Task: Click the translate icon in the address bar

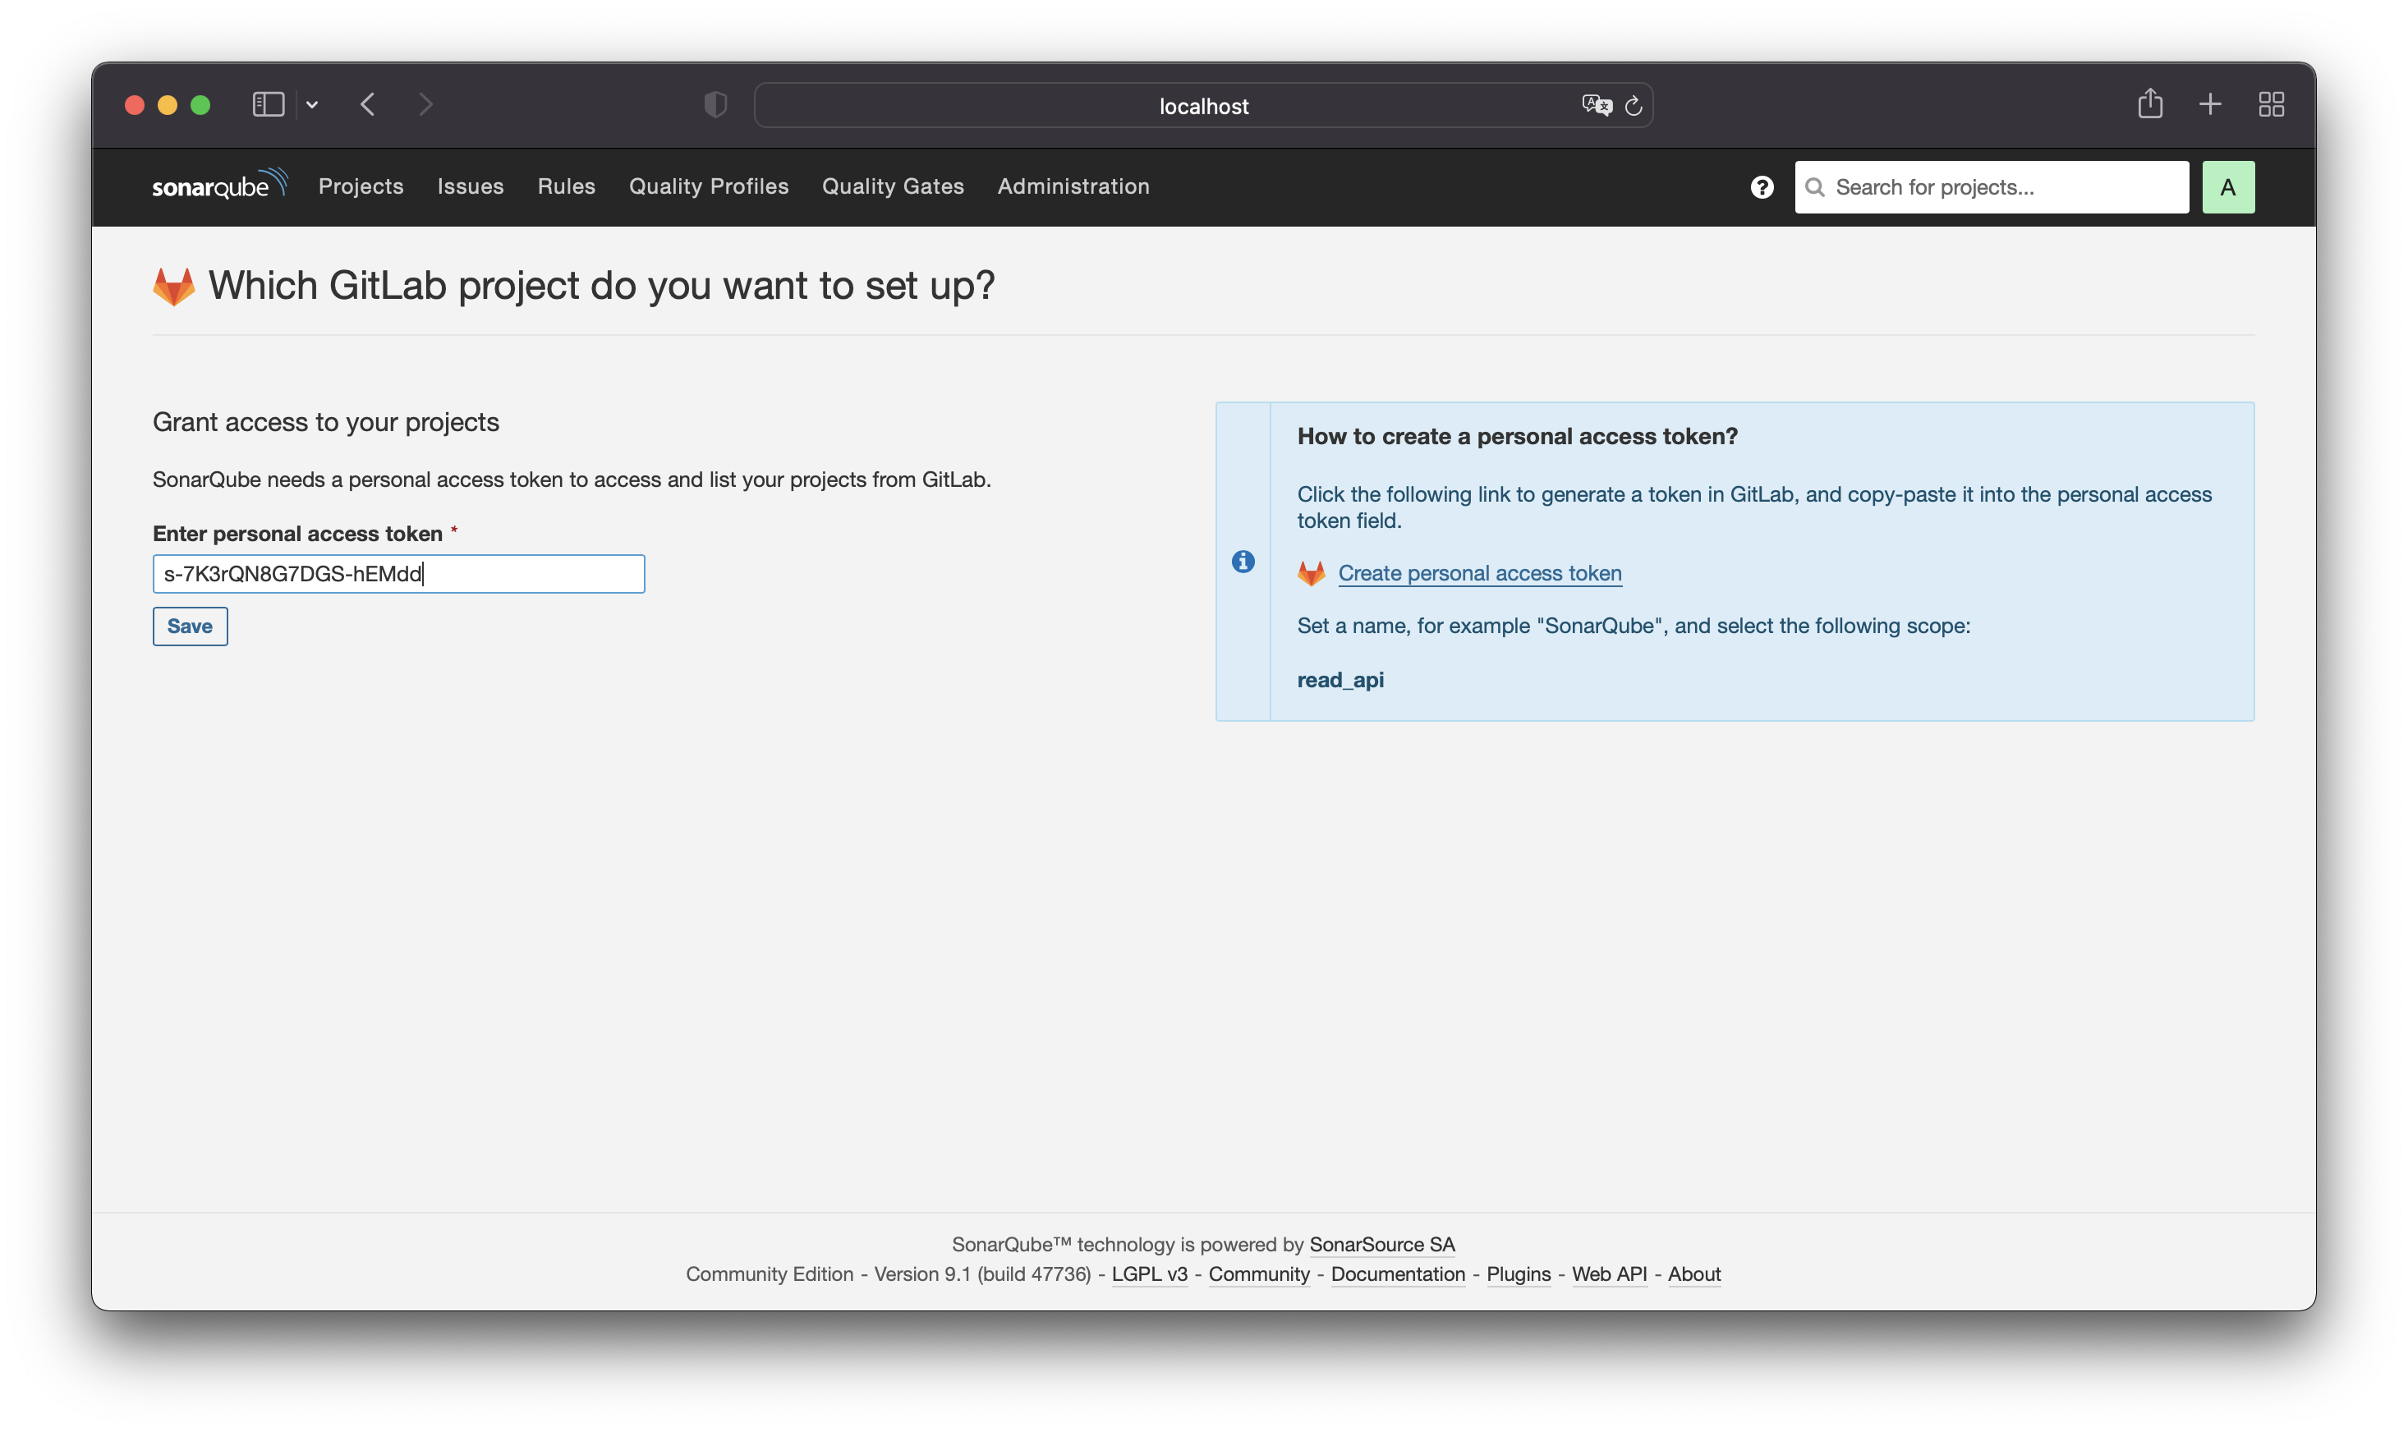Action: [x=1596, y=105]
